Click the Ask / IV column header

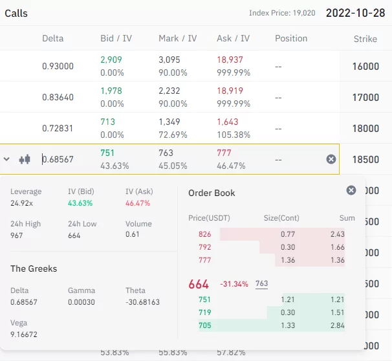click(x=234, y=39)
